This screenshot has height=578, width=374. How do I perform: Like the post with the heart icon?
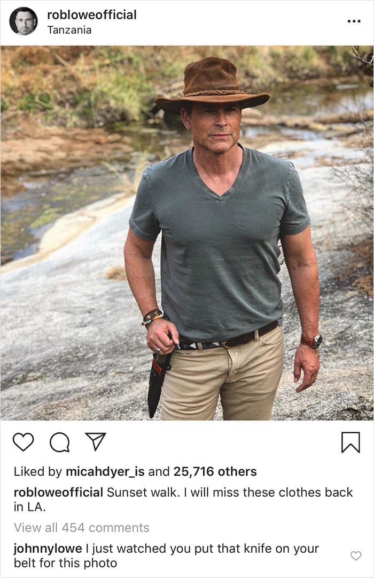click(23, 442)
